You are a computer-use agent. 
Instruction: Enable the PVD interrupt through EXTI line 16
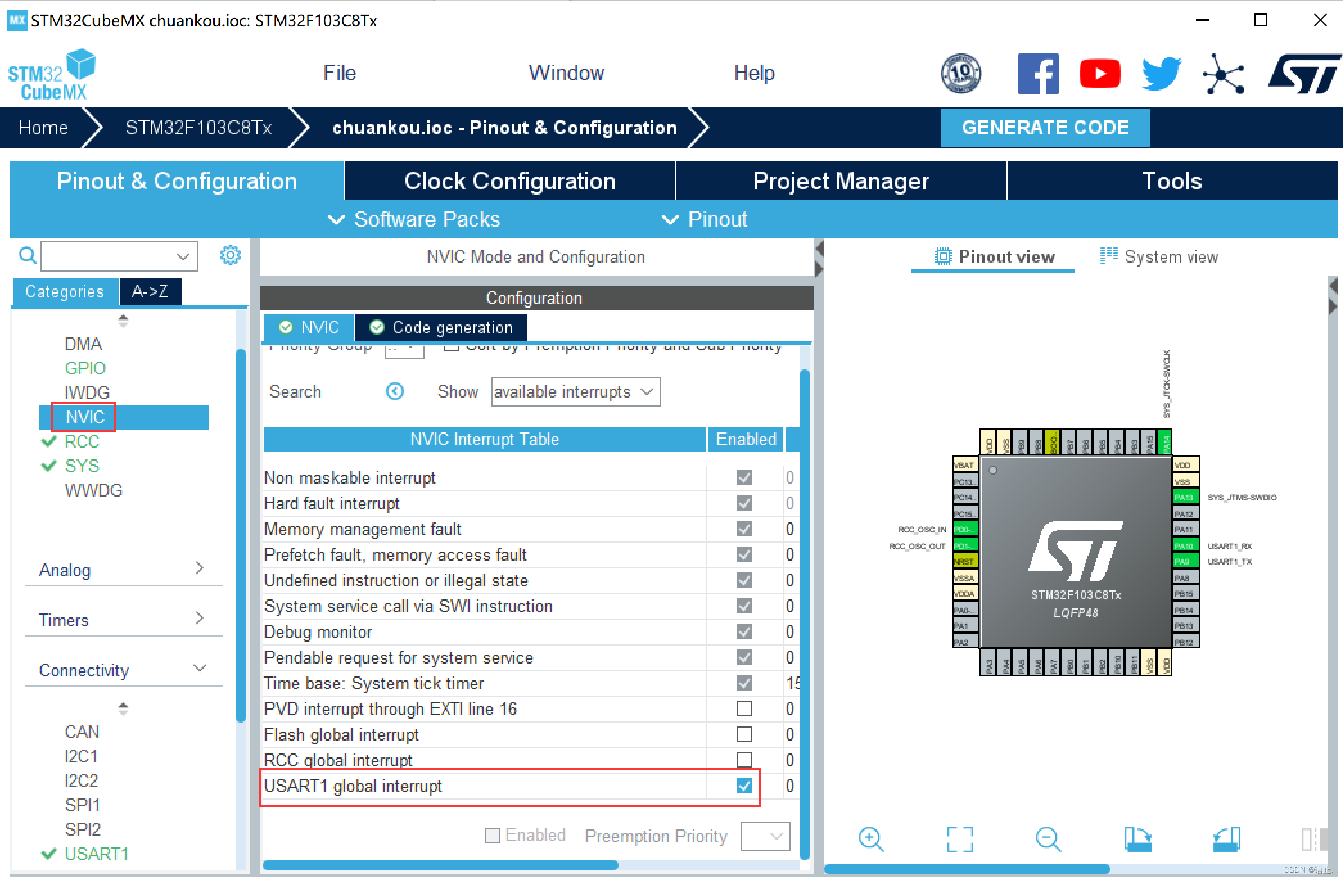pyautogui.click(x=744, y=708)
